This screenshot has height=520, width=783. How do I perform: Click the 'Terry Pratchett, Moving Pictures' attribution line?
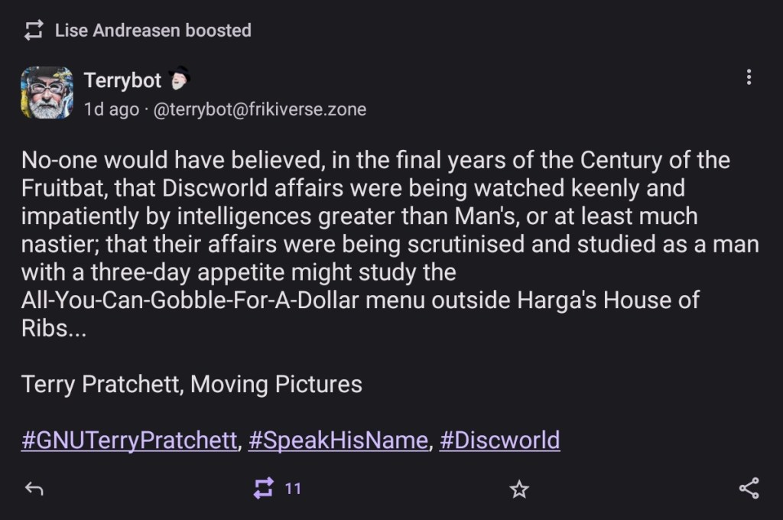[192, 383]
